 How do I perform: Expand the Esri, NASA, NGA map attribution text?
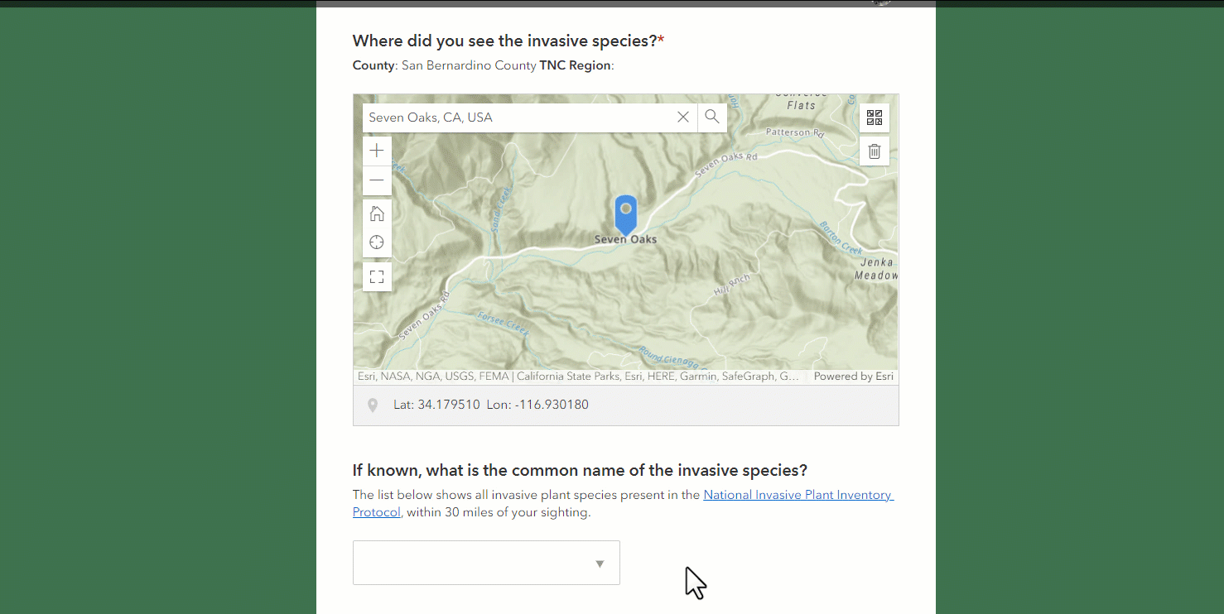tap(578, 377)
